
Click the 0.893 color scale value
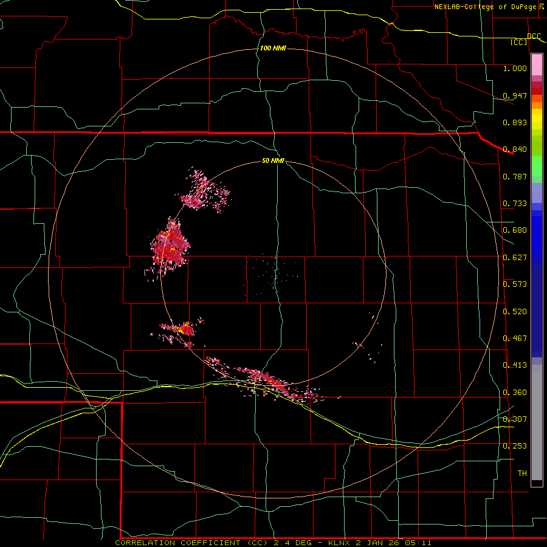(515, 122)
